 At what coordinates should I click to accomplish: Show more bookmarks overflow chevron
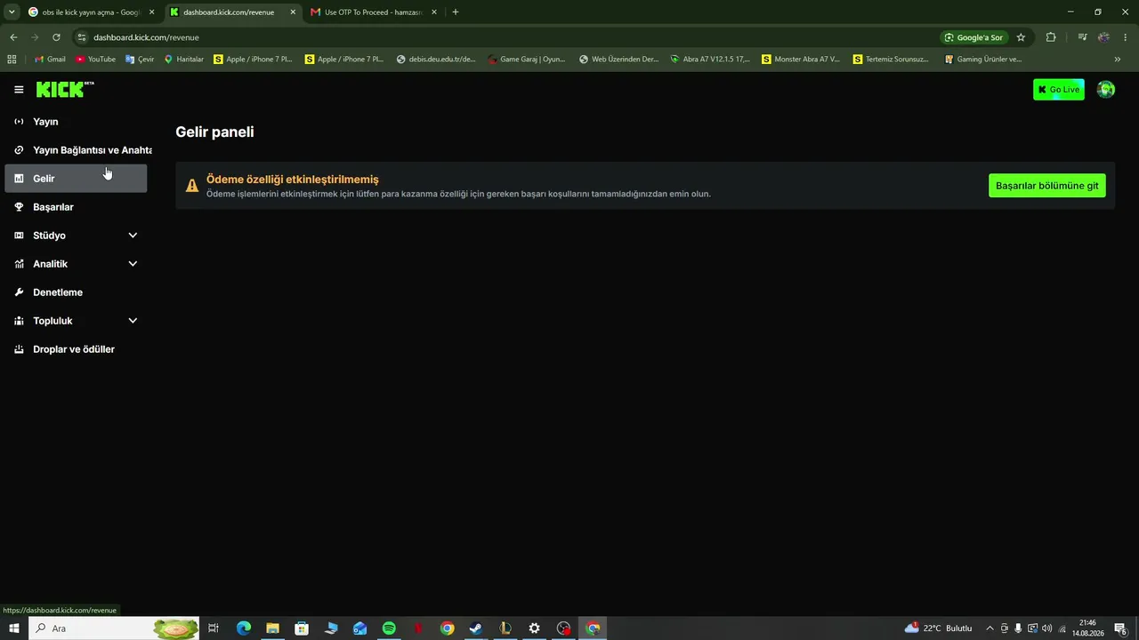click(x=1118, y=60)
